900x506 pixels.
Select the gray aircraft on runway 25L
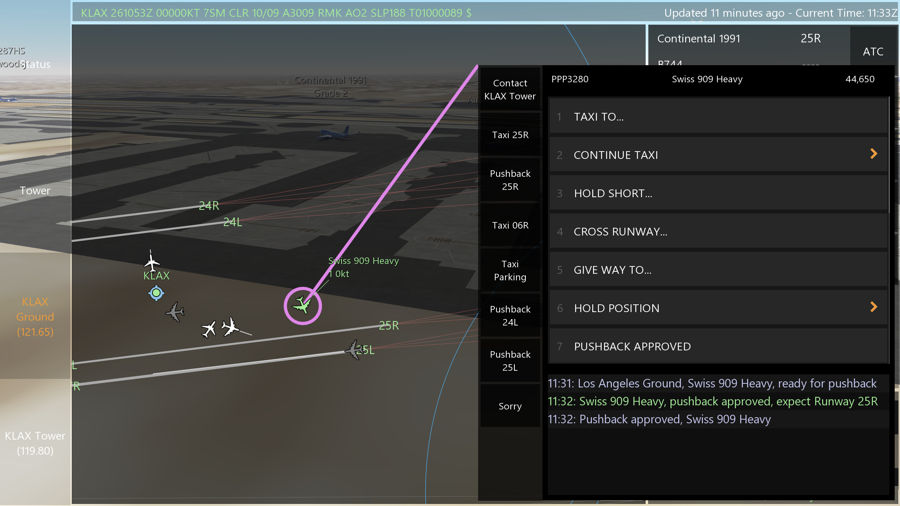click(x=354, y=350)
